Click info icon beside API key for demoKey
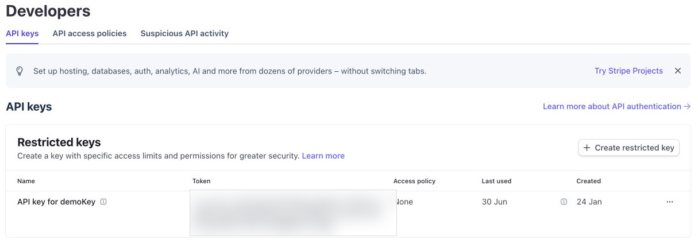698x247 pixels. (x=103, y=202)
